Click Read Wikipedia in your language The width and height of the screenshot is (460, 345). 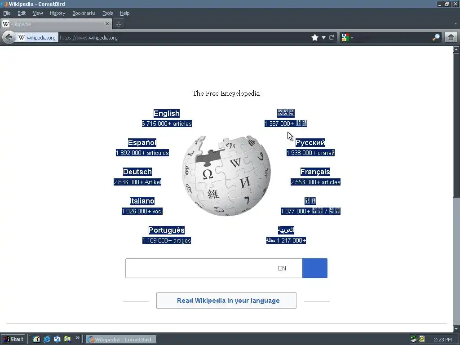tap(226, 301)
